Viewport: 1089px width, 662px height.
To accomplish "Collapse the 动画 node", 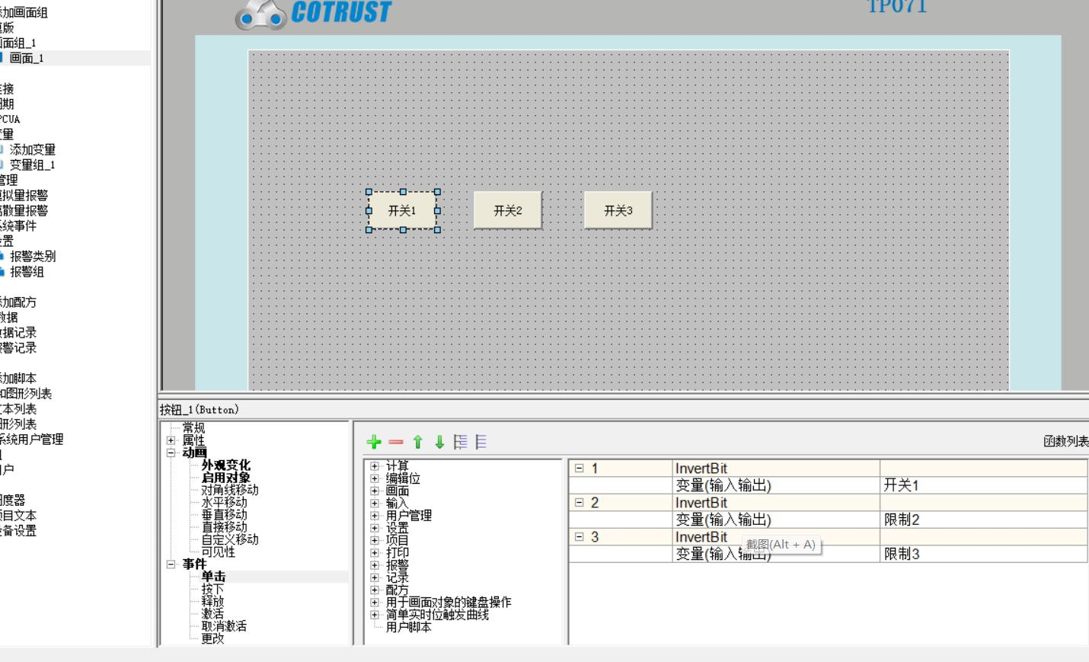I will tap(171, 453).
